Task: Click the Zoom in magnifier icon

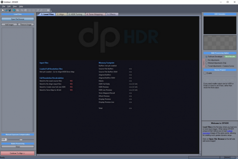Action: 38,10
